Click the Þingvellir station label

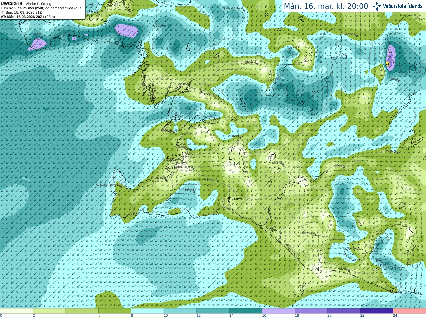click(233, 136)
